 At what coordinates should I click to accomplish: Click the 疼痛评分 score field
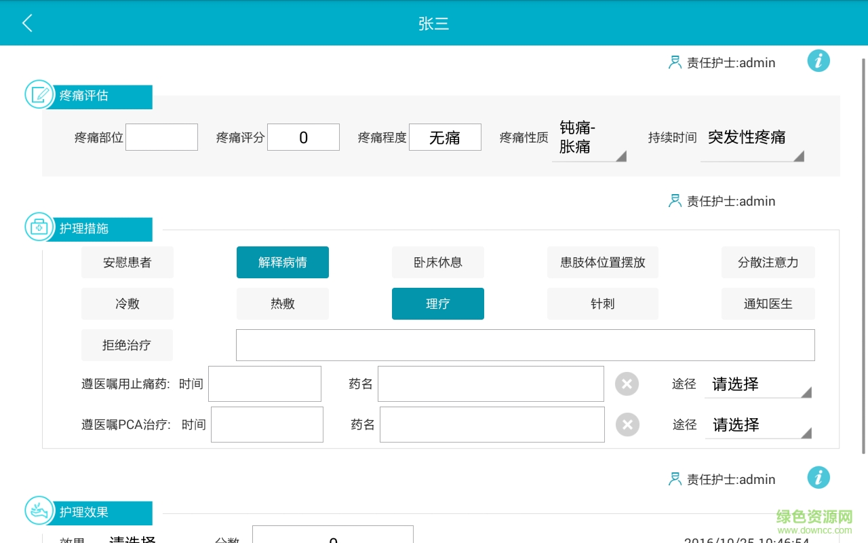[x=303, y=137]
